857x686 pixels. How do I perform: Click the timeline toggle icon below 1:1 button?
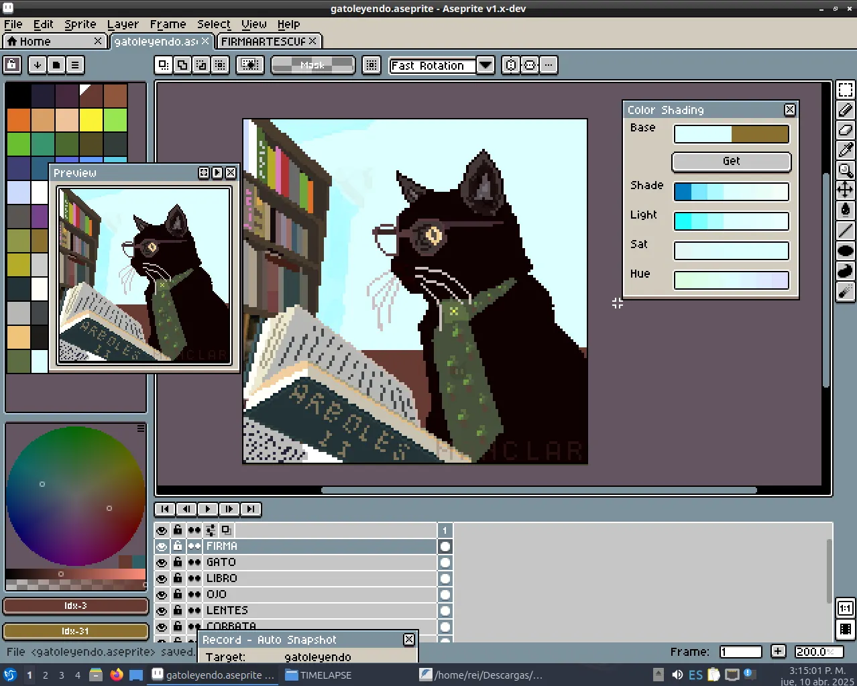tap(846, 630)
